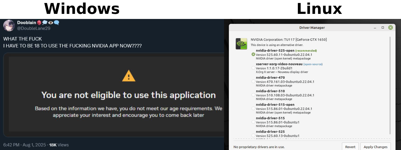The image size is (401, 150).
Task: Click 'Version 470.161.03-0ubuntu0.22.04.1' text
Action: pos(285,82)
